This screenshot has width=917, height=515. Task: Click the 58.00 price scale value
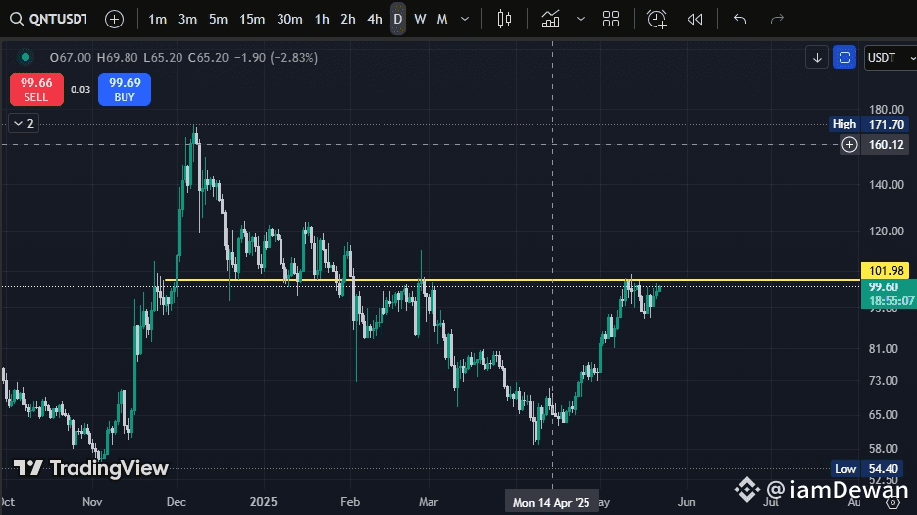click(883, 449)
